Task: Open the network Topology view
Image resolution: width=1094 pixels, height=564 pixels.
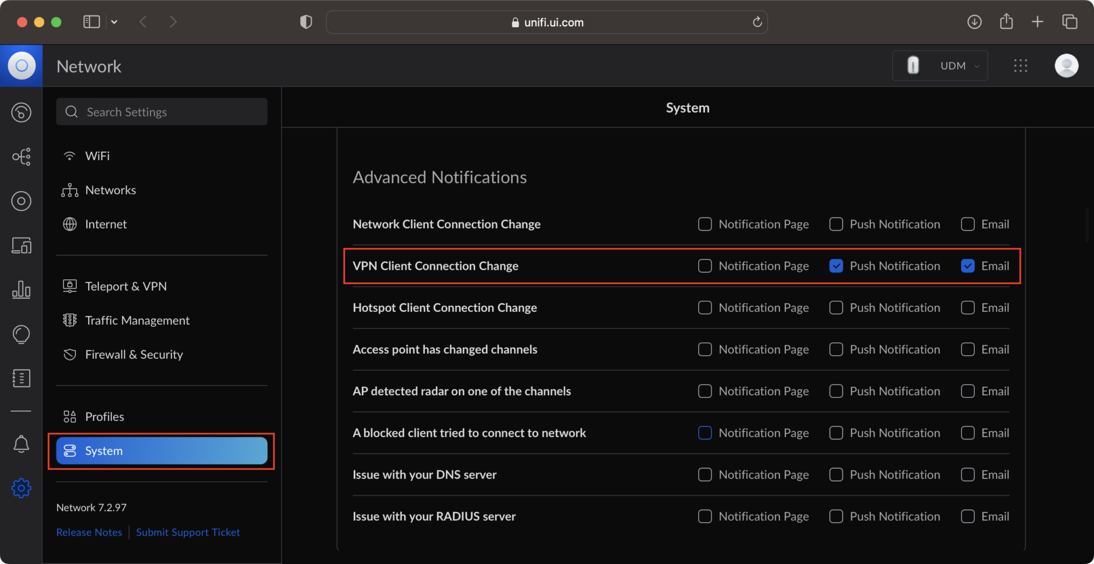Action: (21, 156)
